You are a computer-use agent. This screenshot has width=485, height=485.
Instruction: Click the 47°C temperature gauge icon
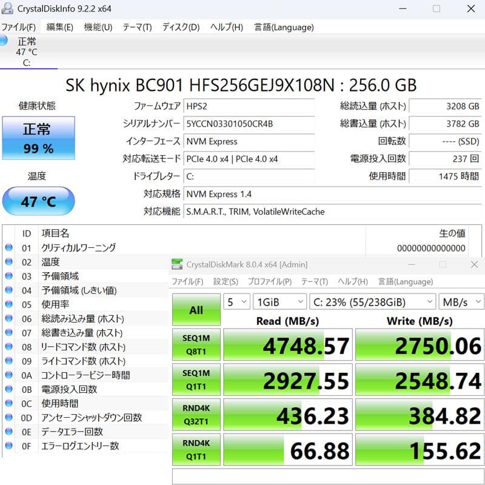point(38,201)
